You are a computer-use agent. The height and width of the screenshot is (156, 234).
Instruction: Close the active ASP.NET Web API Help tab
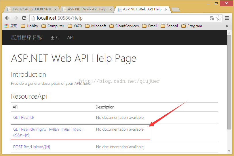(166, 10)
